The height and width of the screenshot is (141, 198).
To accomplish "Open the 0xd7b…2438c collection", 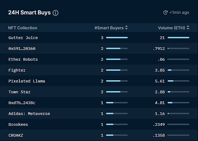I will click(x=22, y=103).
